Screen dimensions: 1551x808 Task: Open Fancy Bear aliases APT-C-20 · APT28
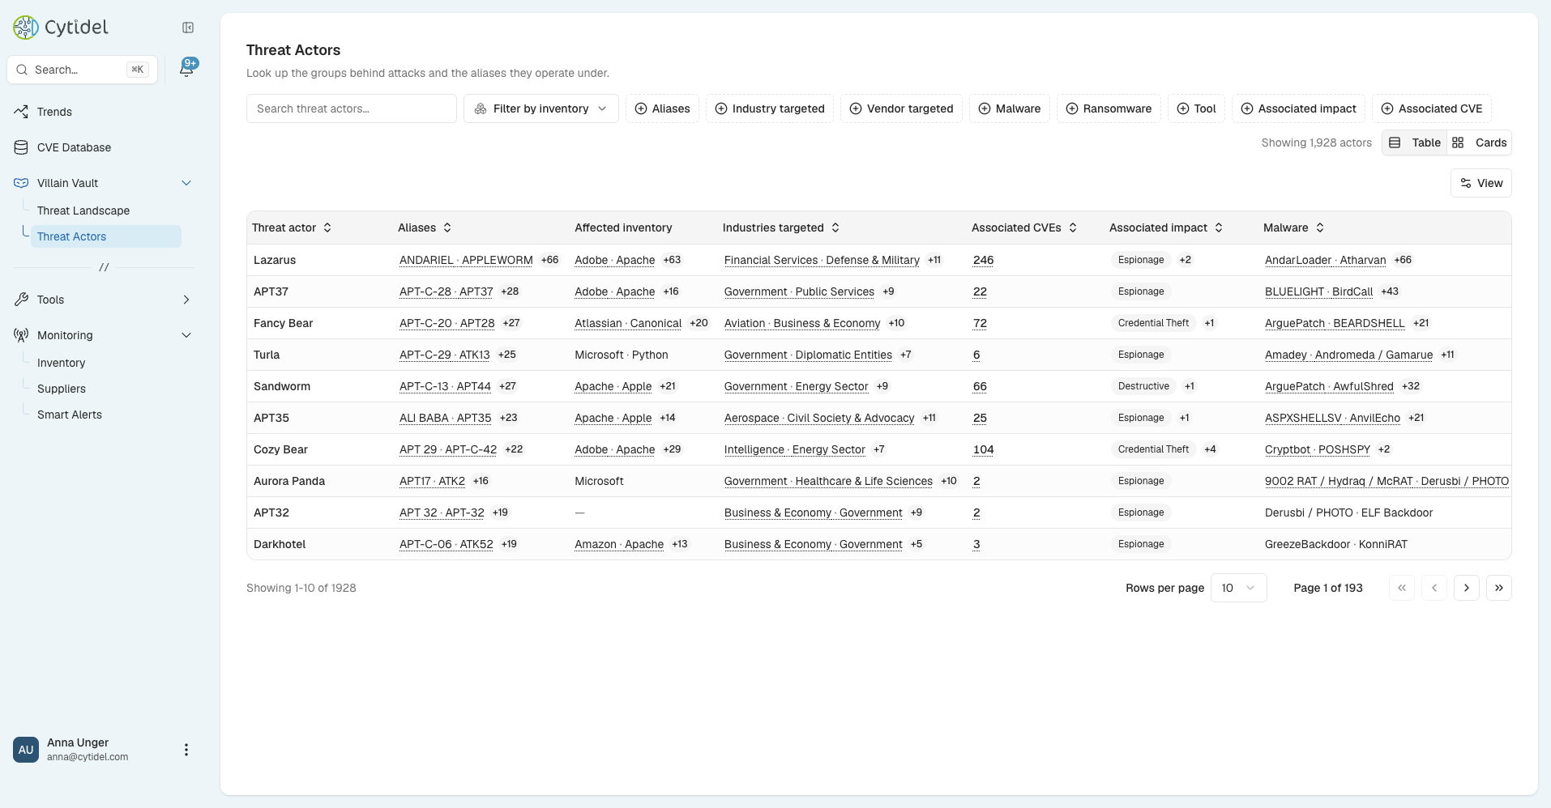click(x=446, y=323)
